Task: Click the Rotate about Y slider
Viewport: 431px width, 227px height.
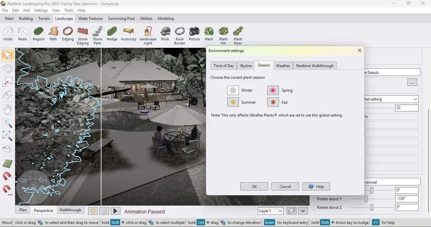Action: click(x=366, y=199)
